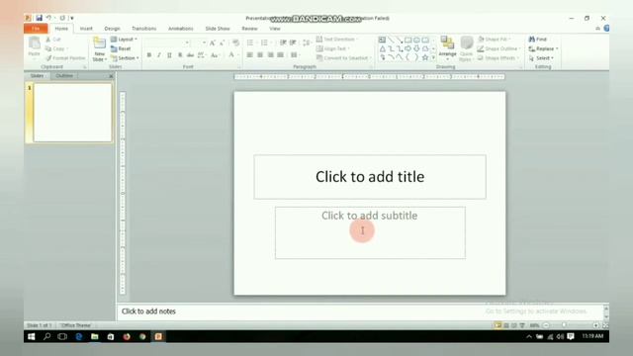Open the Select dropdown in Editing
The image size is (633, 356).
click(x=541, y=58)
